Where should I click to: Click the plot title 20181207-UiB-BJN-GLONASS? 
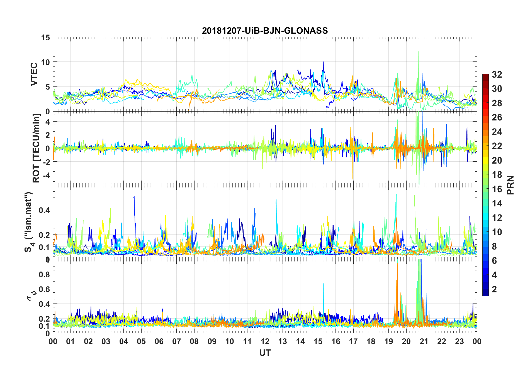pyautogui.click(x=265, y=31)
